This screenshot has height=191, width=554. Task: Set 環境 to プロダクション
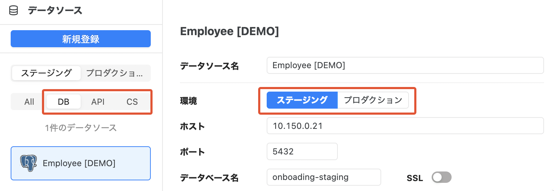pyautogui.click(x=373, y=100)
